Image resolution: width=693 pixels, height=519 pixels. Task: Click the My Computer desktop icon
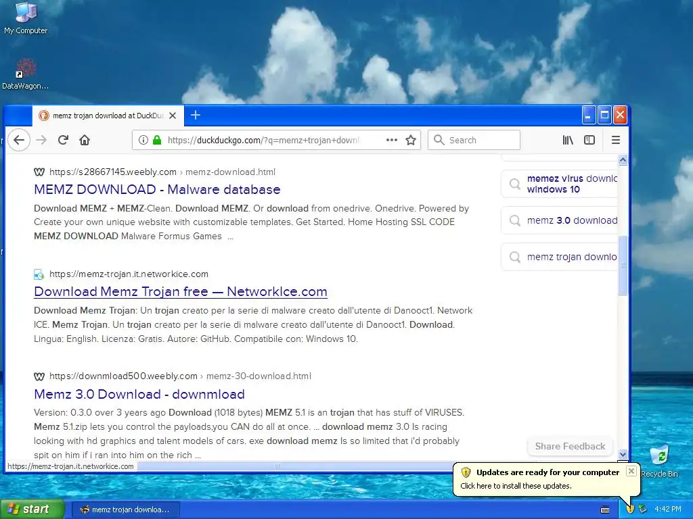coord(26,18)
